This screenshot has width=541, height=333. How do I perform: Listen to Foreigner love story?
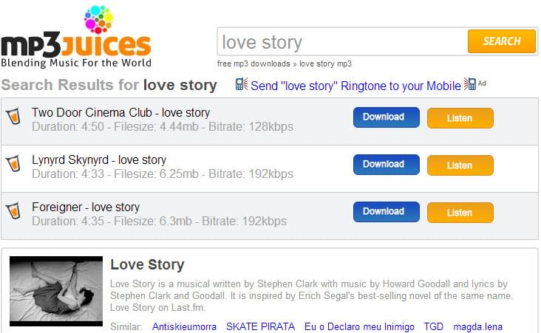point(460,213)
